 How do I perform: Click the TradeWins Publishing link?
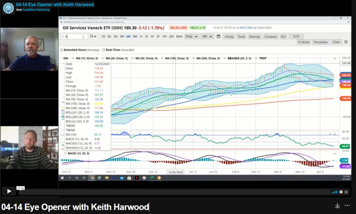(36, 10)
